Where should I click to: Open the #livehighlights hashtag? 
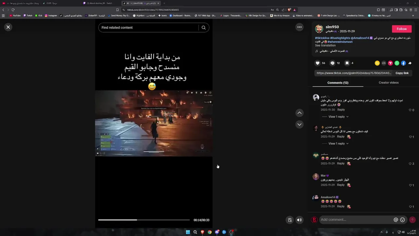pos(340,38)
